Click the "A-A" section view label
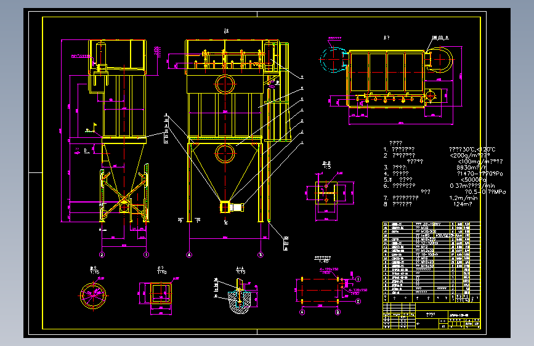The width and height of the screenshot is (534, 346). tap(240, 268)
